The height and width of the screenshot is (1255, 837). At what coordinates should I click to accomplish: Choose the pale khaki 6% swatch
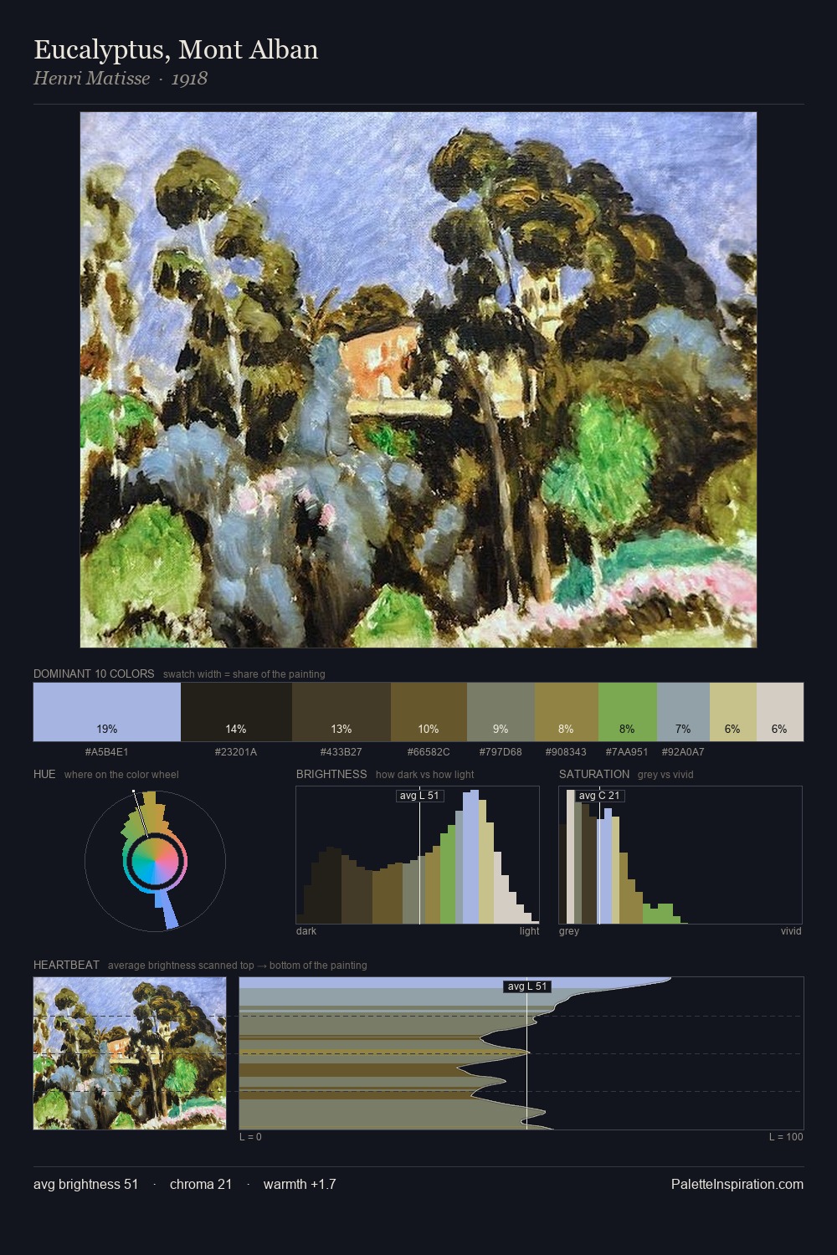(x=733, y=712)
